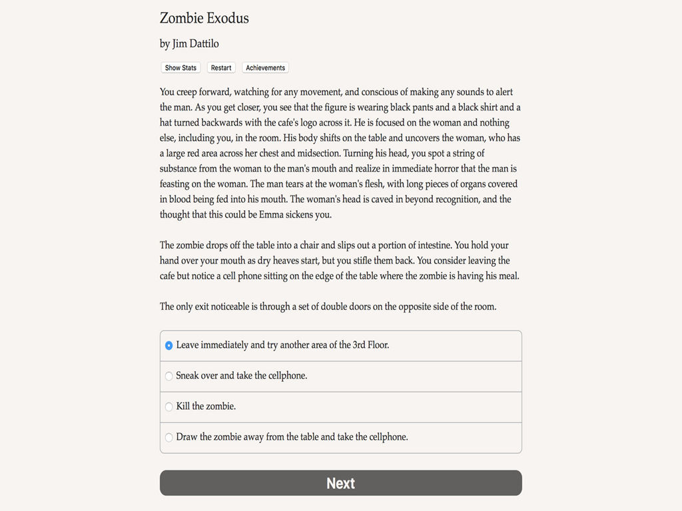Click the author line 'by Jim Dattilo'
Screen dimensions: 682x511
189,44
